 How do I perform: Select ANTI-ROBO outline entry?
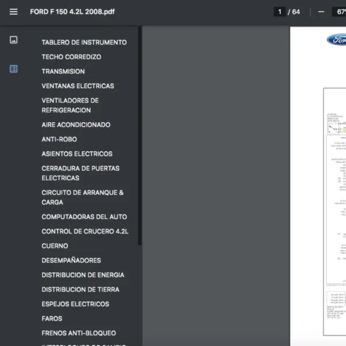[x=59, y=139]
